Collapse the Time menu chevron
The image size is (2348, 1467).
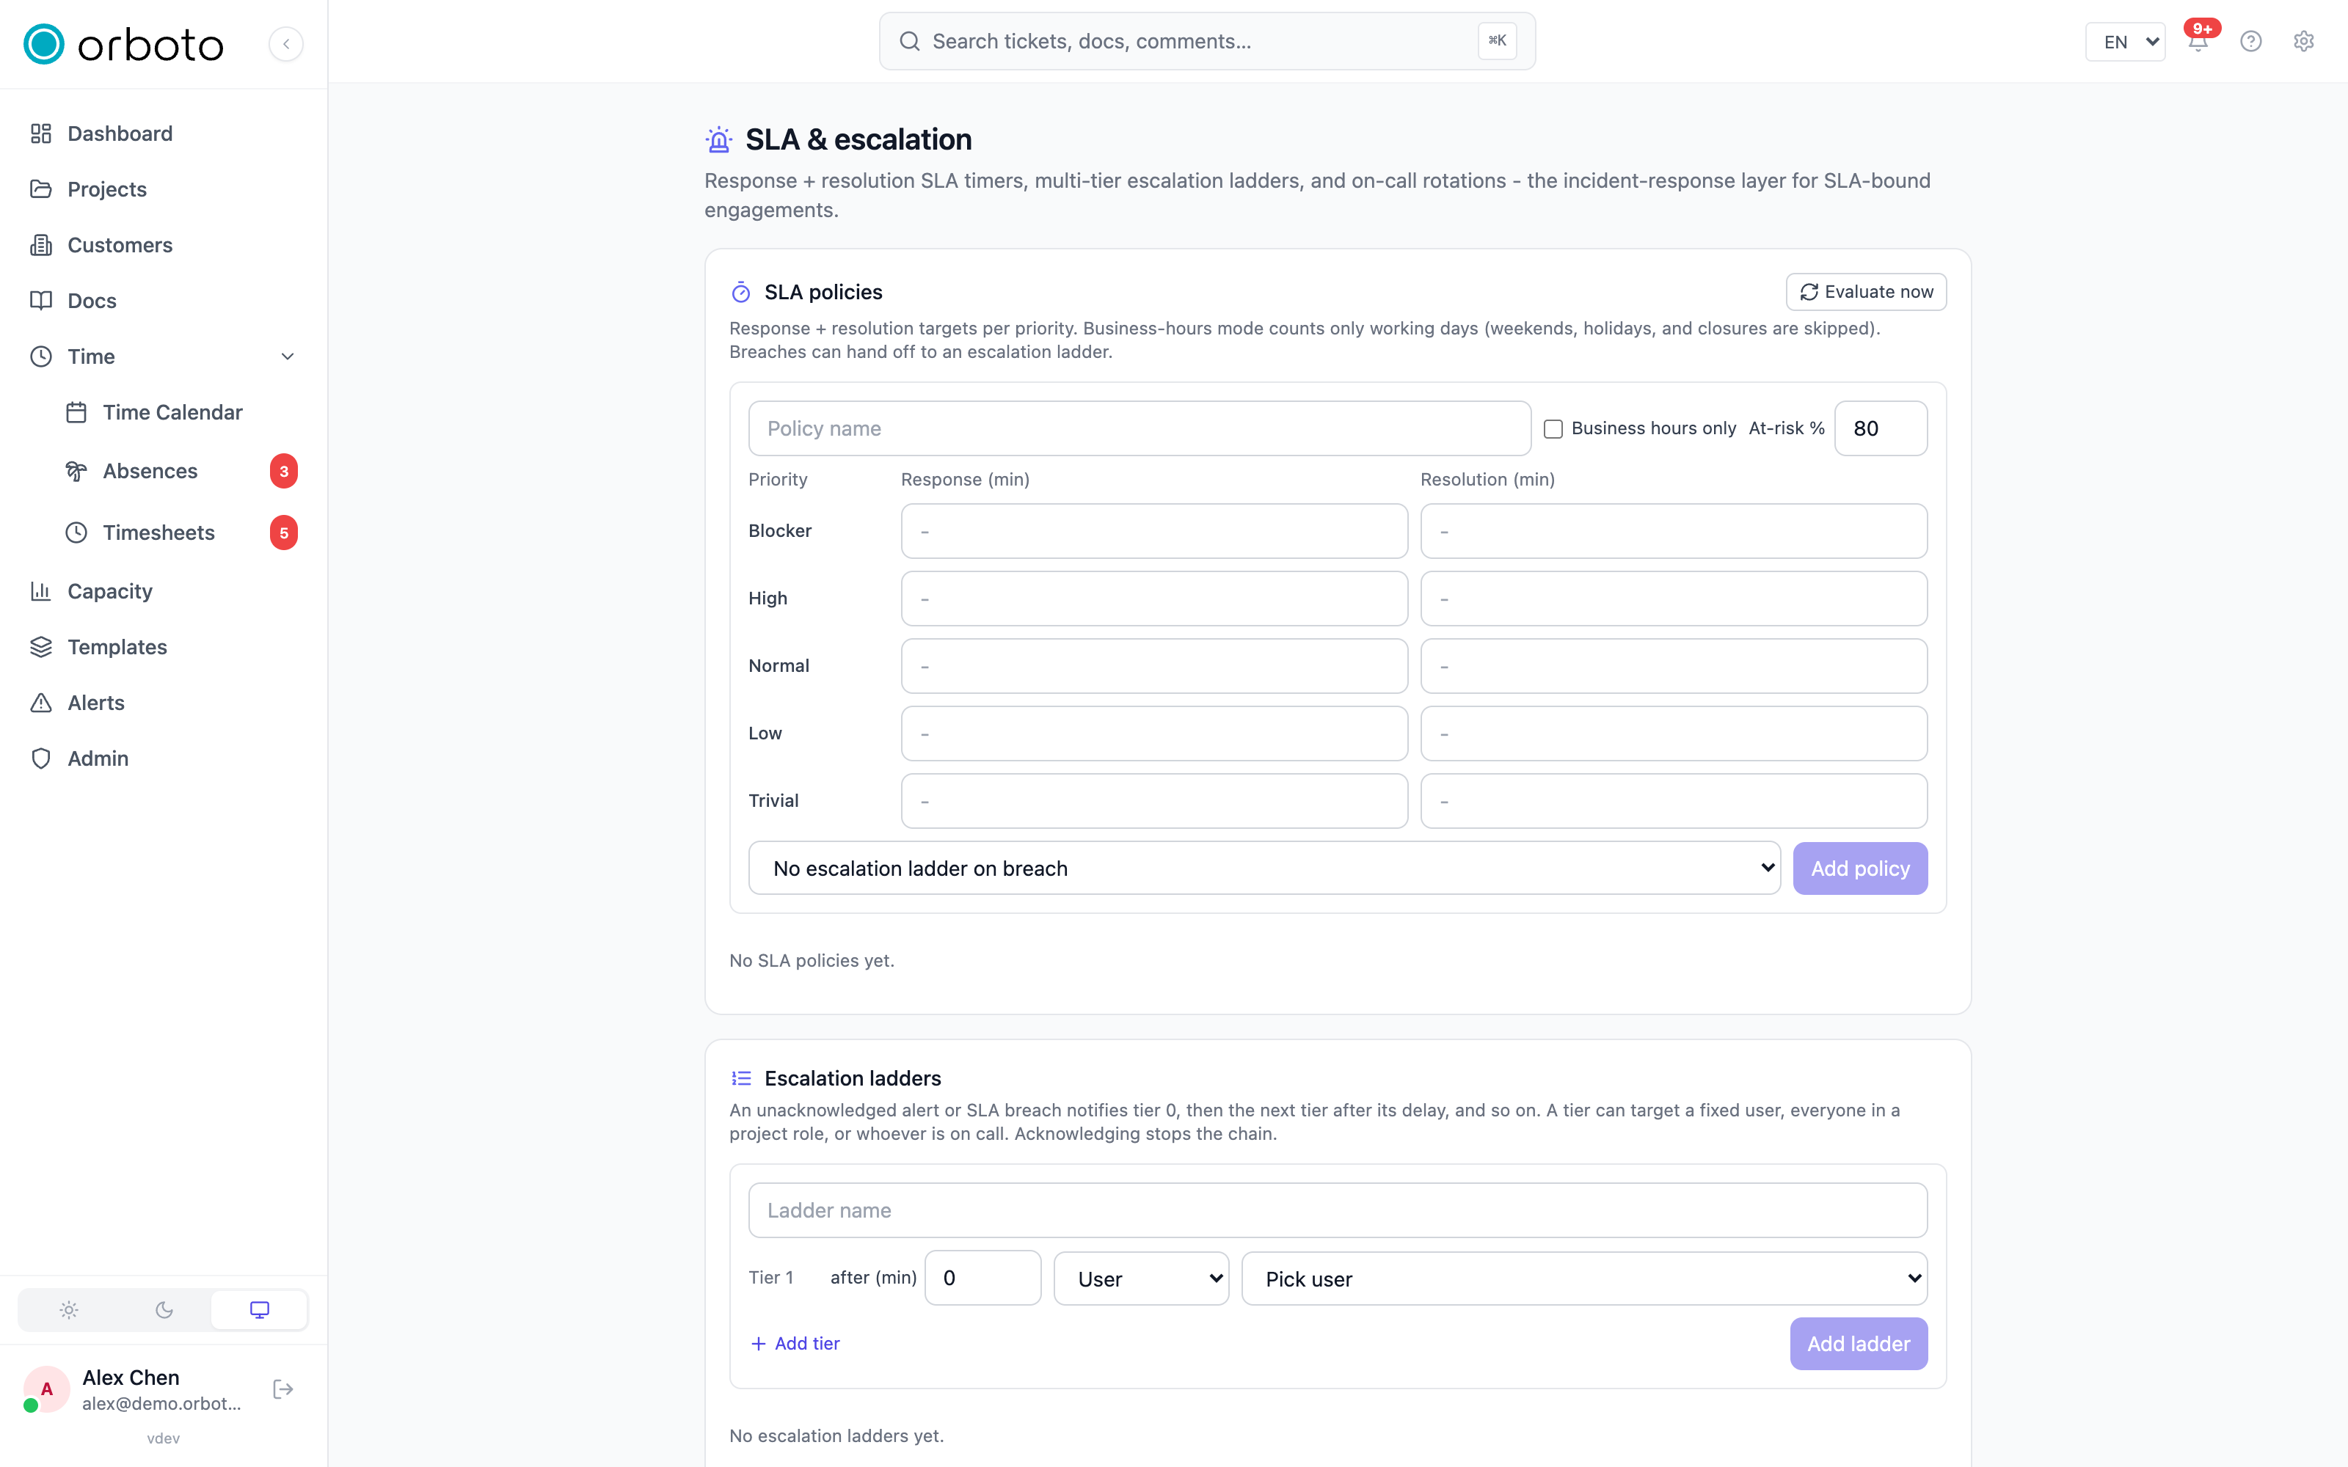tap(287, 357)
